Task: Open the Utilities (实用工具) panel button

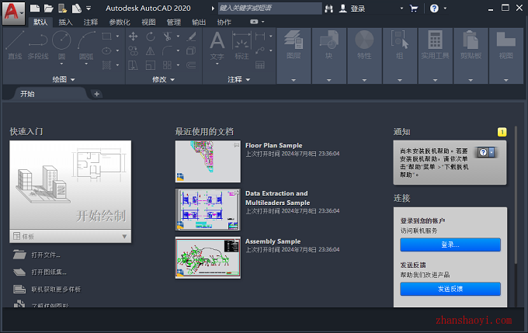Action: pos(435,56)
